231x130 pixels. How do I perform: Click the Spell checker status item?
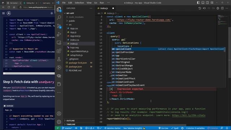pyautogui.click(x=175, y=128)
